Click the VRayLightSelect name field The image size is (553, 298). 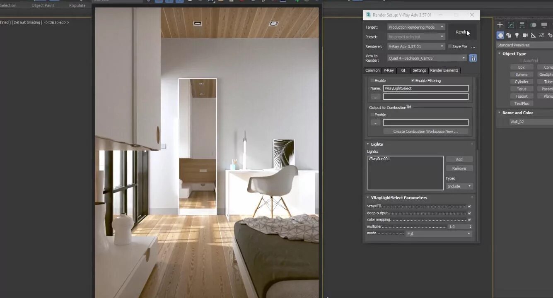coord(426,88)
